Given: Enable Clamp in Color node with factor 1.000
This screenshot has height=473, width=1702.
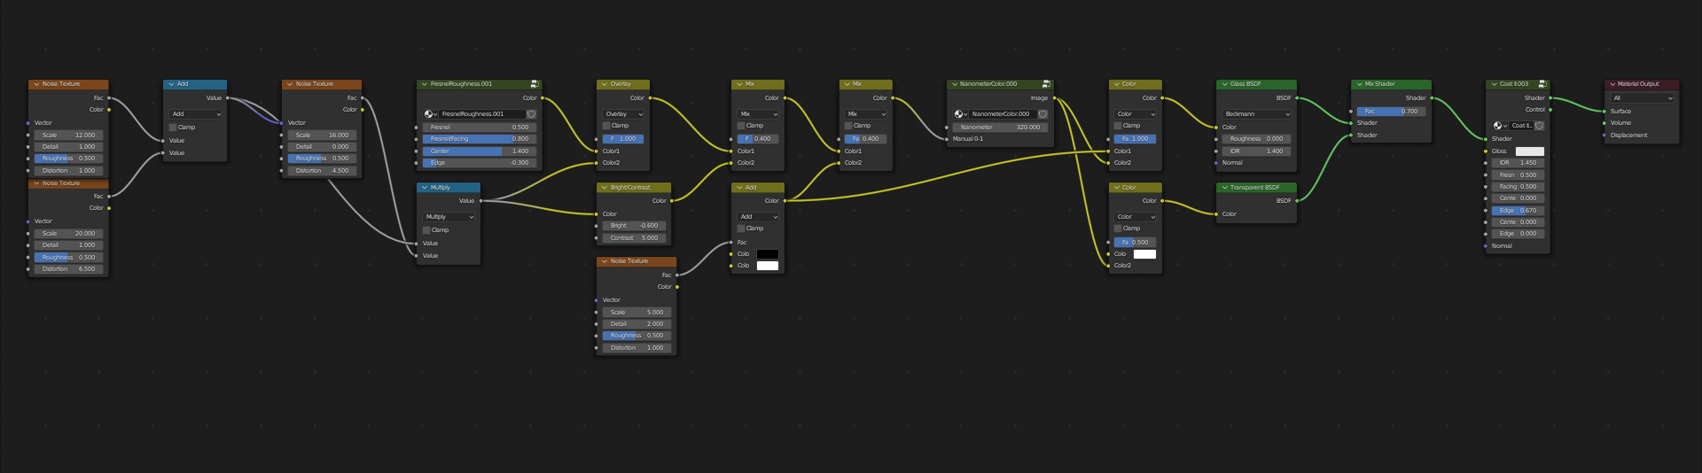Looking at the screenshot, I should (1119, 126).
